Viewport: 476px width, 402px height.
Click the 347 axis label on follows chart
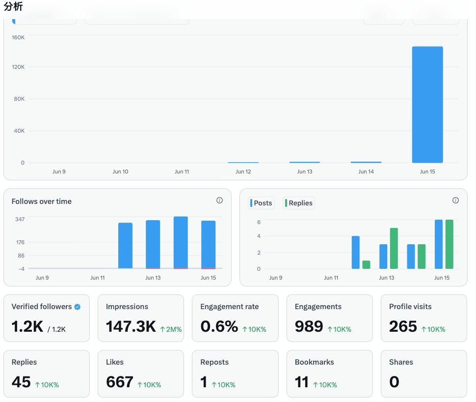click(20, 219)
